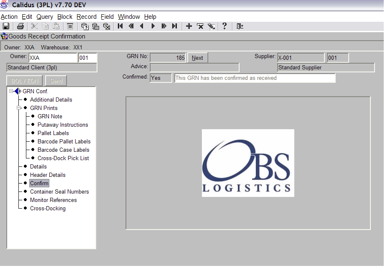Select Barcode Pallet Labels tree item
Image resolution: width=385 pixels, height=268 pixels.
(x=64, y=141)
